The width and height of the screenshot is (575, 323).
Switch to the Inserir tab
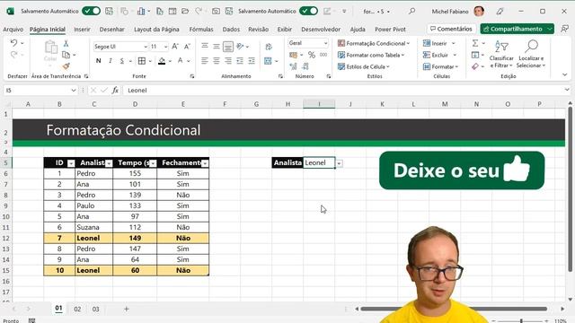[x=82, y=29]
